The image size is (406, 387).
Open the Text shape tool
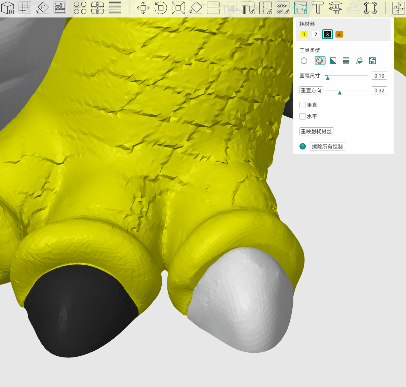click(x=318, y=8)
